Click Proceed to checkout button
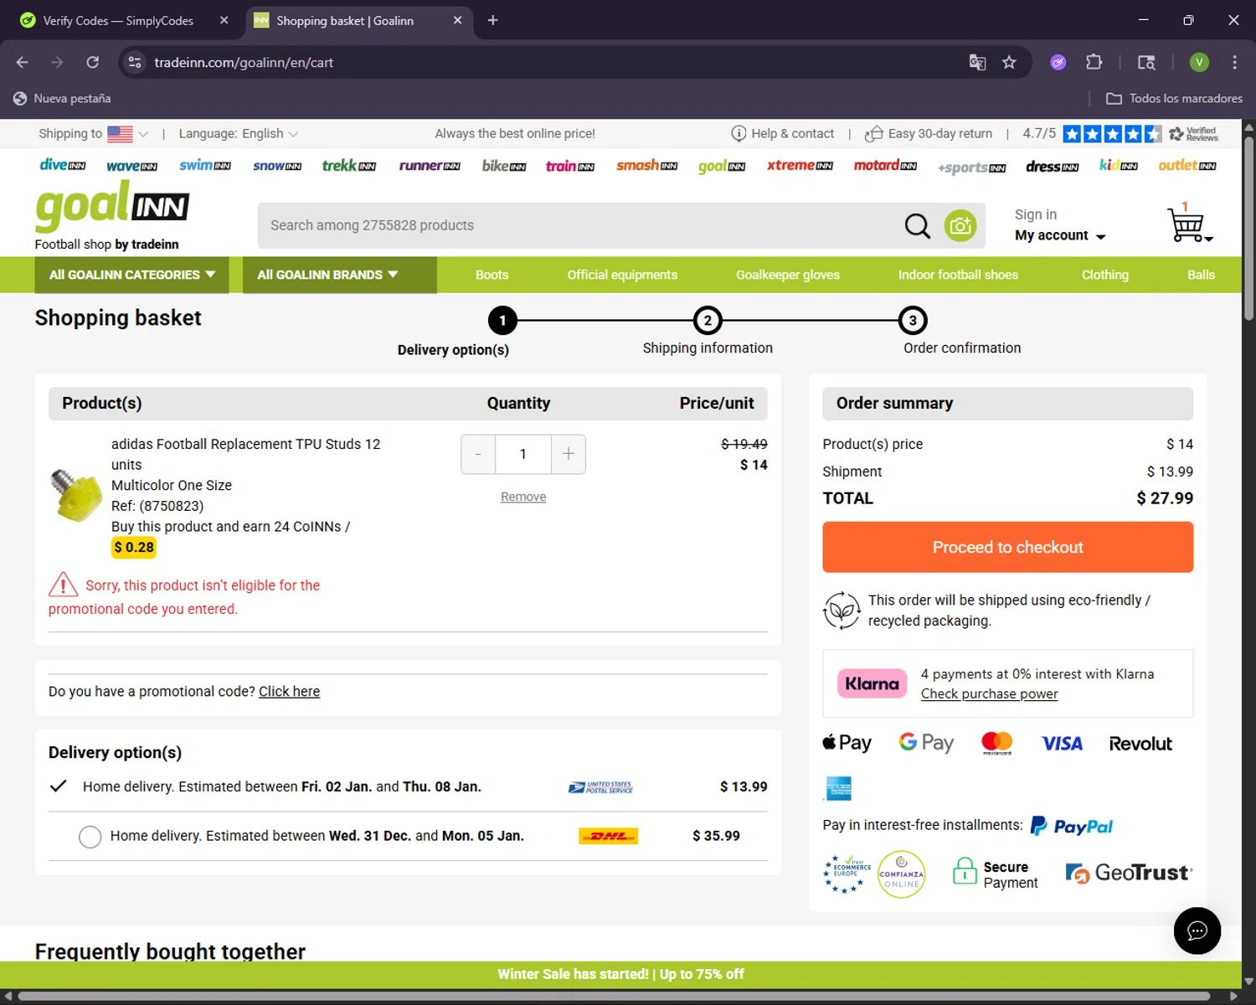Viewport: 1256px width, 1005px height. (x=1007, y=547)
